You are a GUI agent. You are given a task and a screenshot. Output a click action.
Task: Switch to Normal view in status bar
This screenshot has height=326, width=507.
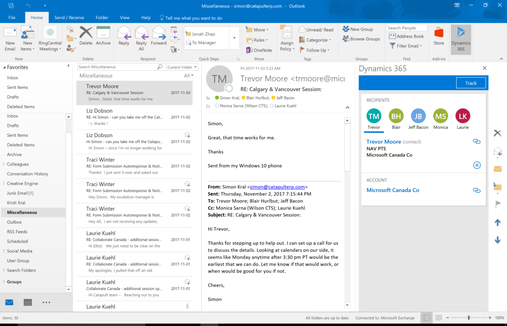(427, 318)
